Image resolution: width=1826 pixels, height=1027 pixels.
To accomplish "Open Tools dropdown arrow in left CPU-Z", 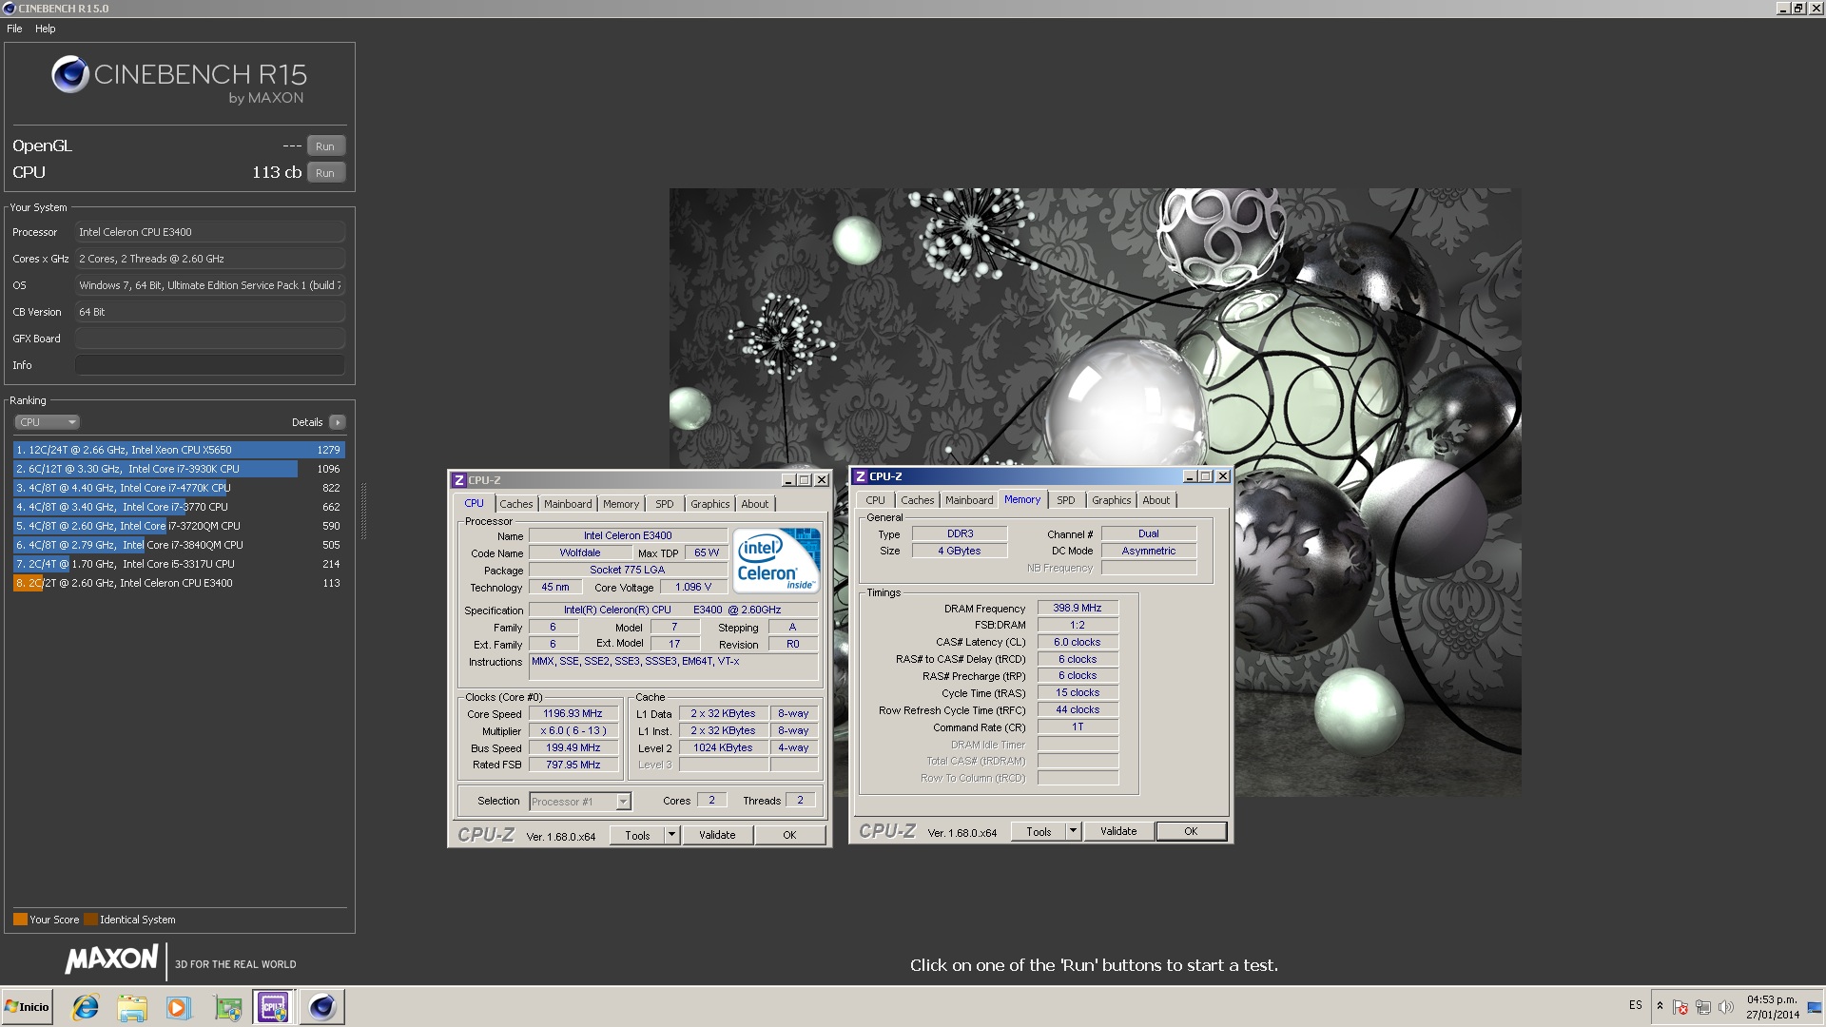I will pyautogui.click(x=671, y=835).
